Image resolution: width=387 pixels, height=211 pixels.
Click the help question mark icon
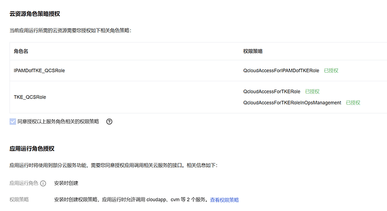[x=109, y=121]
